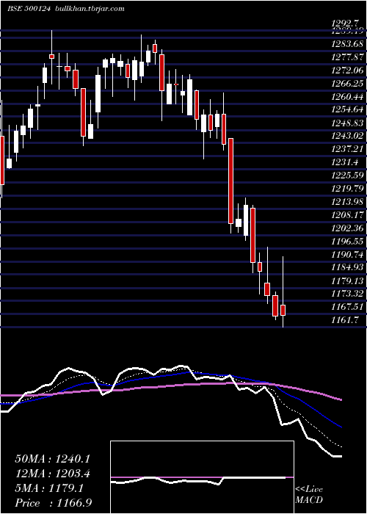The image size is (367, 514).
Task: Select the 1184.93 price label
Action: click(x=348, y=267)
